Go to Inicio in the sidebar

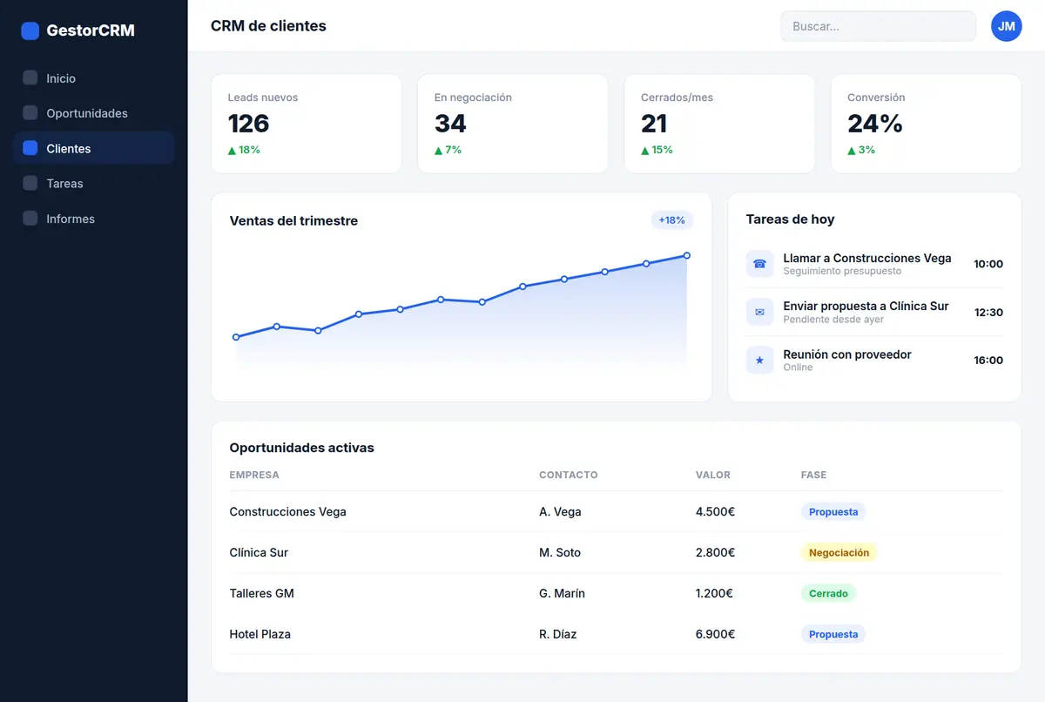pyautogui.click(x=94, y=78)
